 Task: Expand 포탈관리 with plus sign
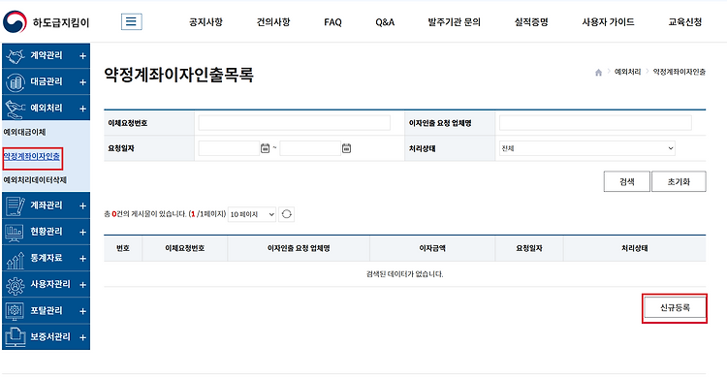pos(82,311)
